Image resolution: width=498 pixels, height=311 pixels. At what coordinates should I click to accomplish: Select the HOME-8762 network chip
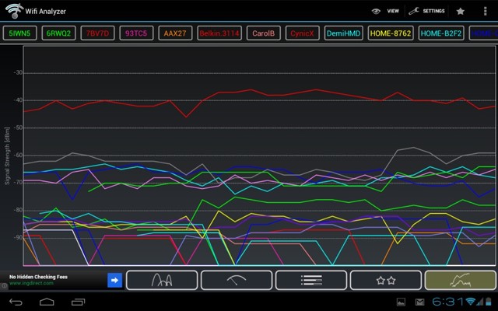[x=391, y=33]
